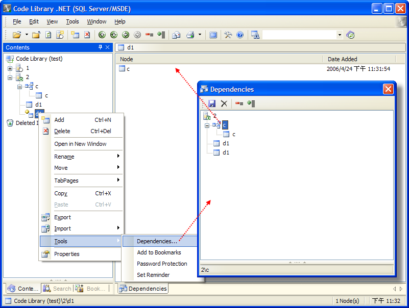Select Password Protection

point(160,264)
